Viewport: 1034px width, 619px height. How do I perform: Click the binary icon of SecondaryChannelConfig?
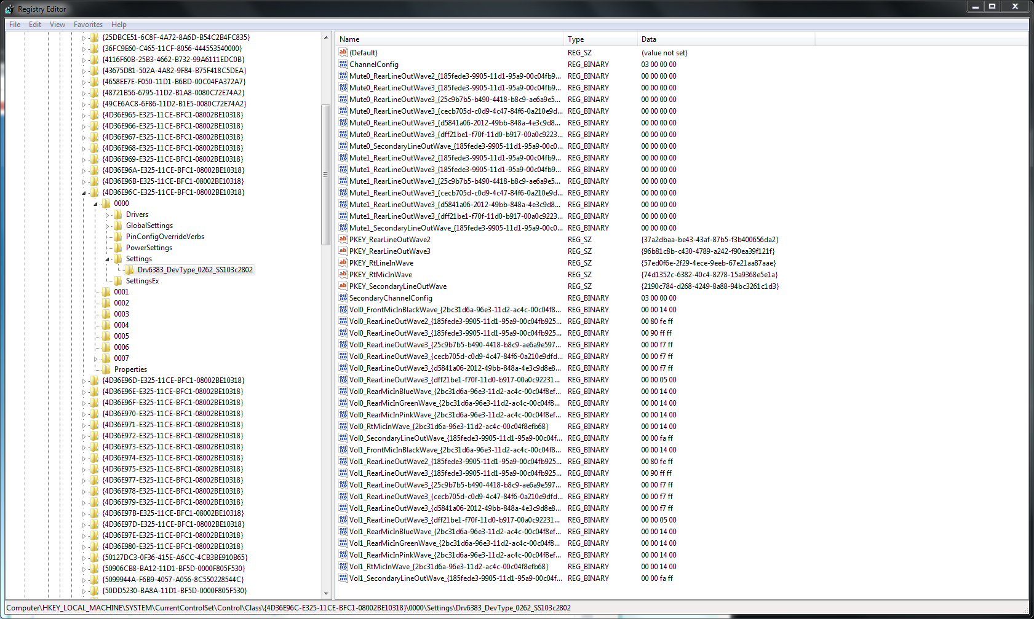click(343, 298)
